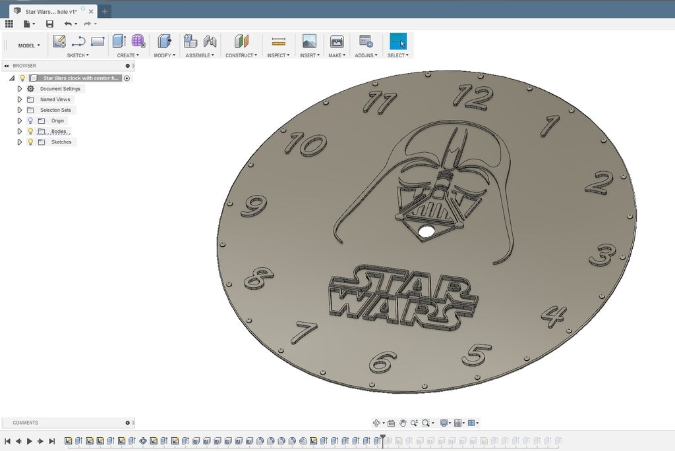The image size is (675, 451).
Task: Click the Look At tool
Action: (391, 423)
